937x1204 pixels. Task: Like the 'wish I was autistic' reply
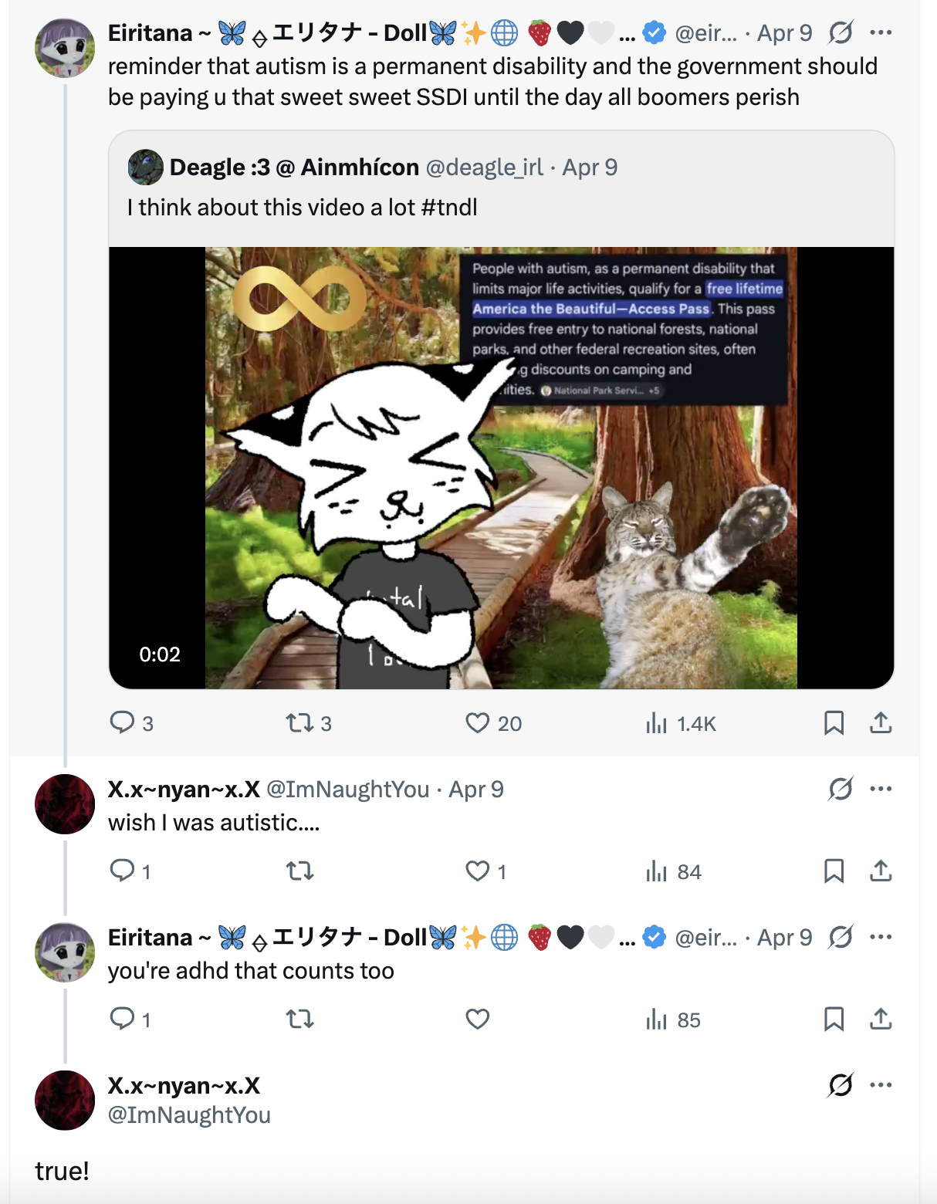coord(478,871)
